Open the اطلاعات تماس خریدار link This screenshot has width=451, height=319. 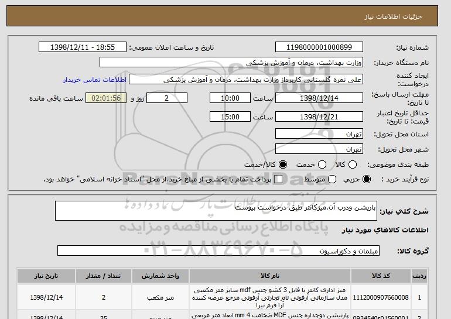(x=95, y=80)
